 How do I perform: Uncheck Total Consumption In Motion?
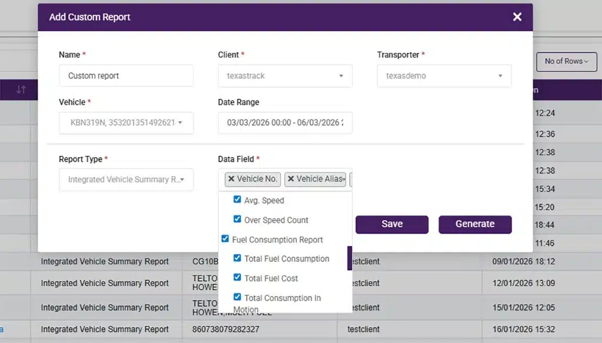237,297
